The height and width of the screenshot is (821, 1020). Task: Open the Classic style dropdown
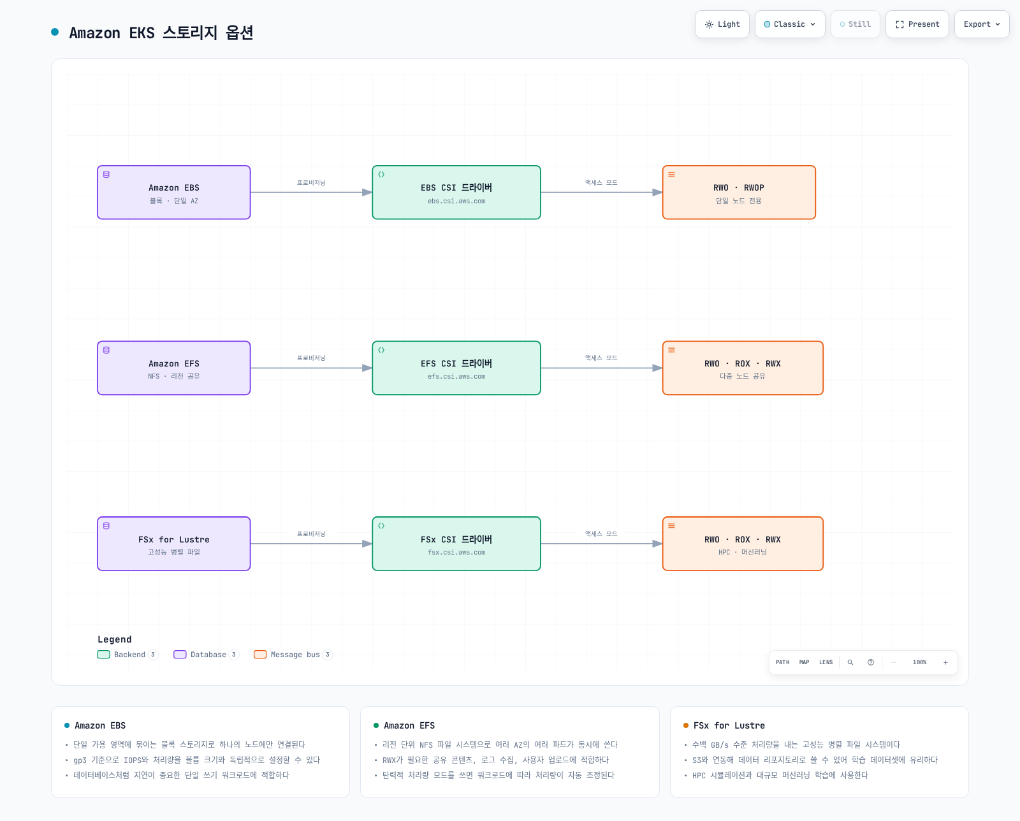pos(790,24)
